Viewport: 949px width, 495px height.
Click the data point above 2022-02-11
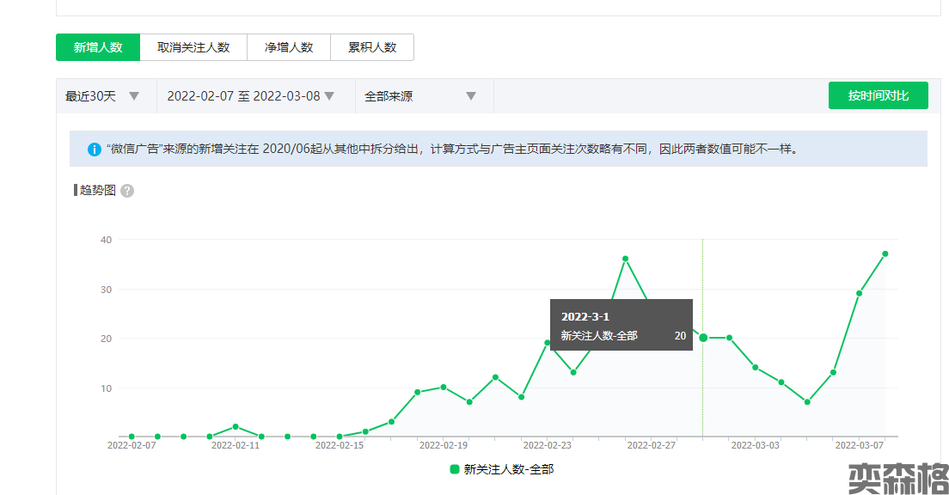coord(236,427)
